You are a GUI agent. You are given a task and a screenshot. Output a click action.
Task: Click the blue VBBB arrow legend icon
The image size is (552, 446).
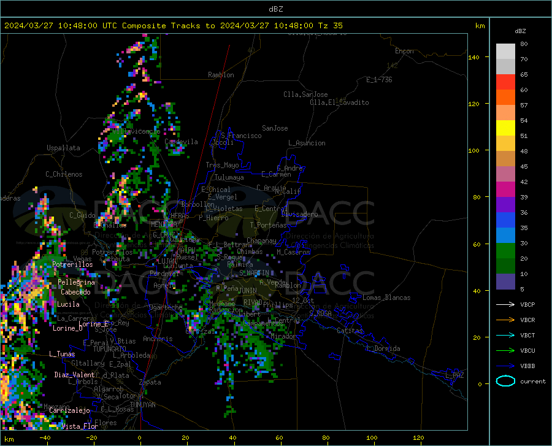click(x=505, y=366)
